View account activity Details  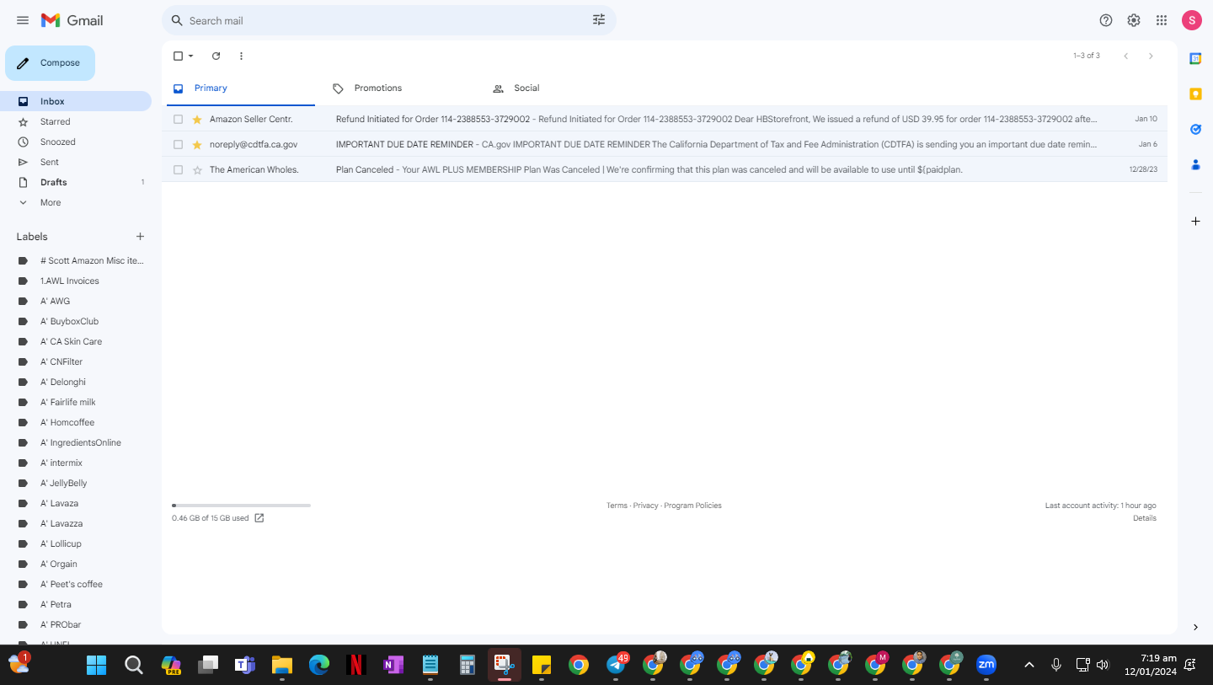tap(1145, 518)
